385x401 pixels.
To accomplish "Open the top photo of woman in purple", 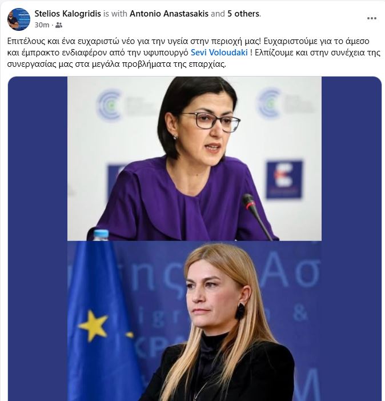I will pos(194,159).
